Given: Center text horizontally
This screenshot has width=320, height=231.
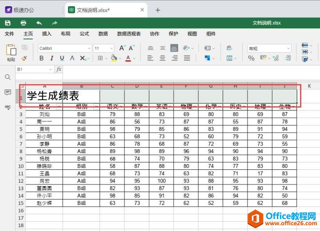Looking at the screenshot, I should [x=163, y=58].
